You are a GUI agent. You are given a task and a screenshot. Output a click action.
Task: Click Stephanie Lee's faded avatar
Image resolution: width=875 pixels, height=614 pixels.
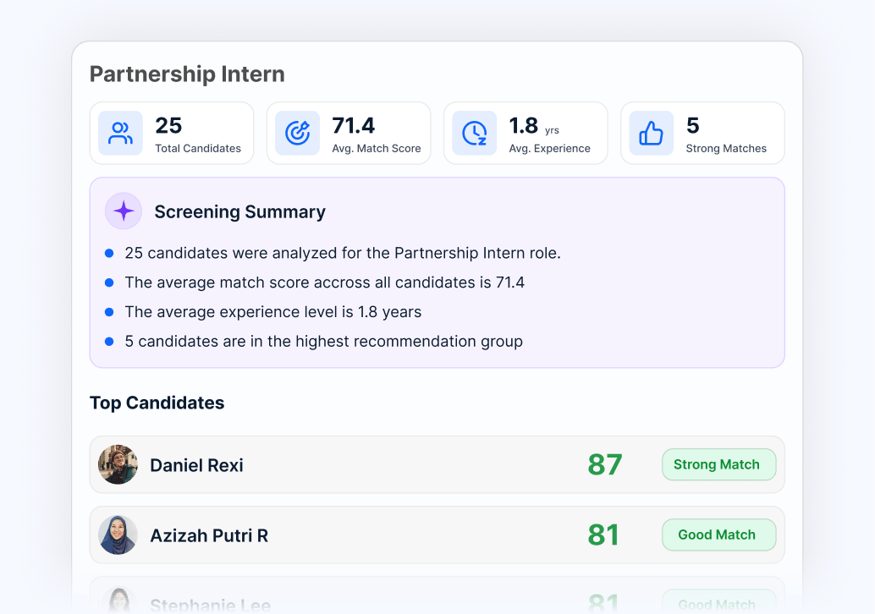click(118, 601)
